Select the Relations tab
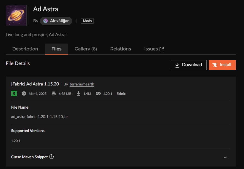This screenshot has height=169, width=244. (120, 49)
